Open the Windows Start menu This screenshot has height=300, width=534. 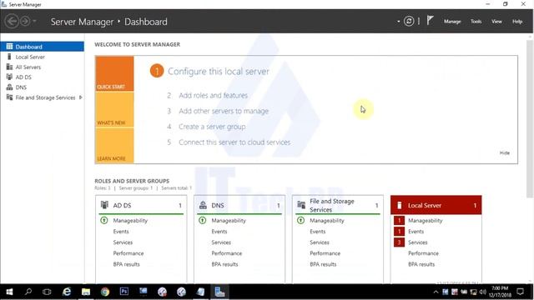(9, 292)
